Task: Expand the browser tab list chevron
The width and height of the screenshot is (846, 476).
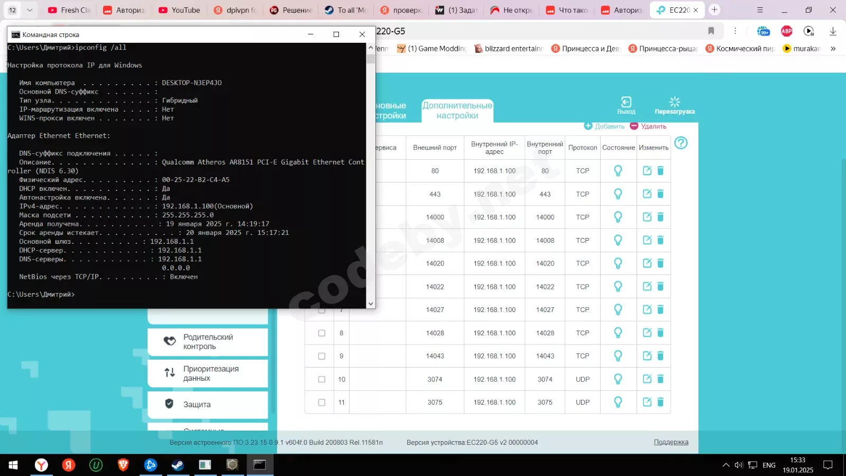Action: coord(30,10)
